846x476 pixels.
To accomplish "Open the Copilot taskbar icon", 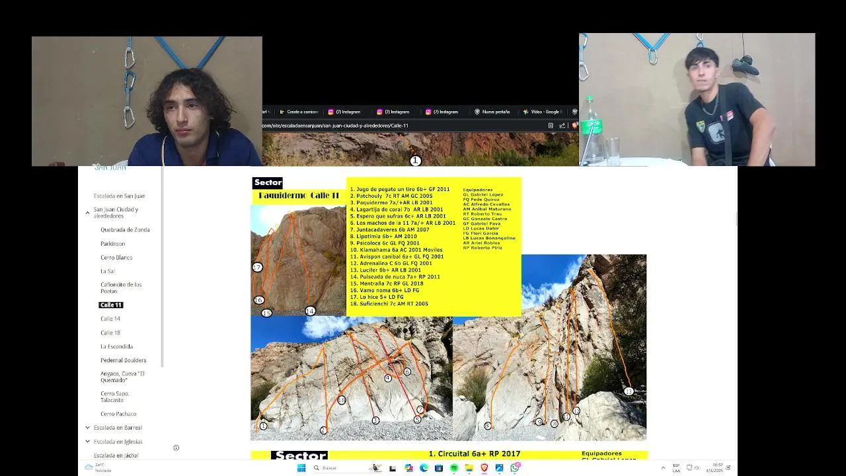I will 408,468.
